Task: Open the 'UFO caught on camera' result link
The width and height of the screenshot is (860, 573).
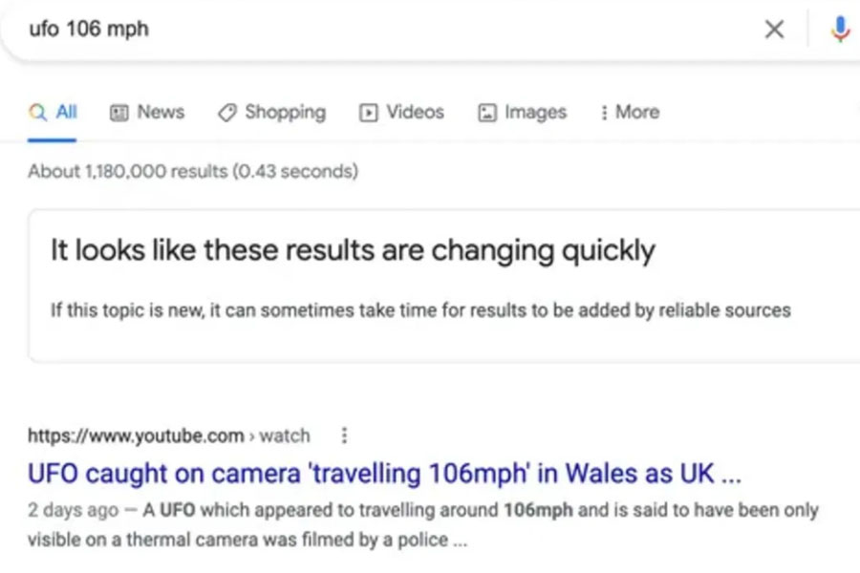Action: click(384, 474)
